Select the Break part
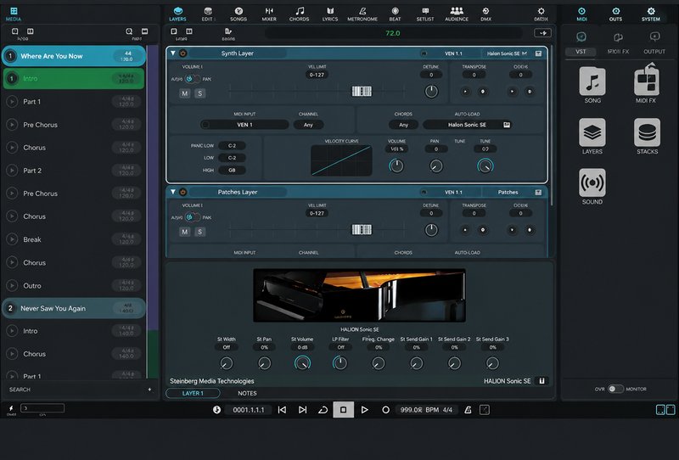Viewport: 679px width, 460px height. pyautogui.click(x=74, y=239)
